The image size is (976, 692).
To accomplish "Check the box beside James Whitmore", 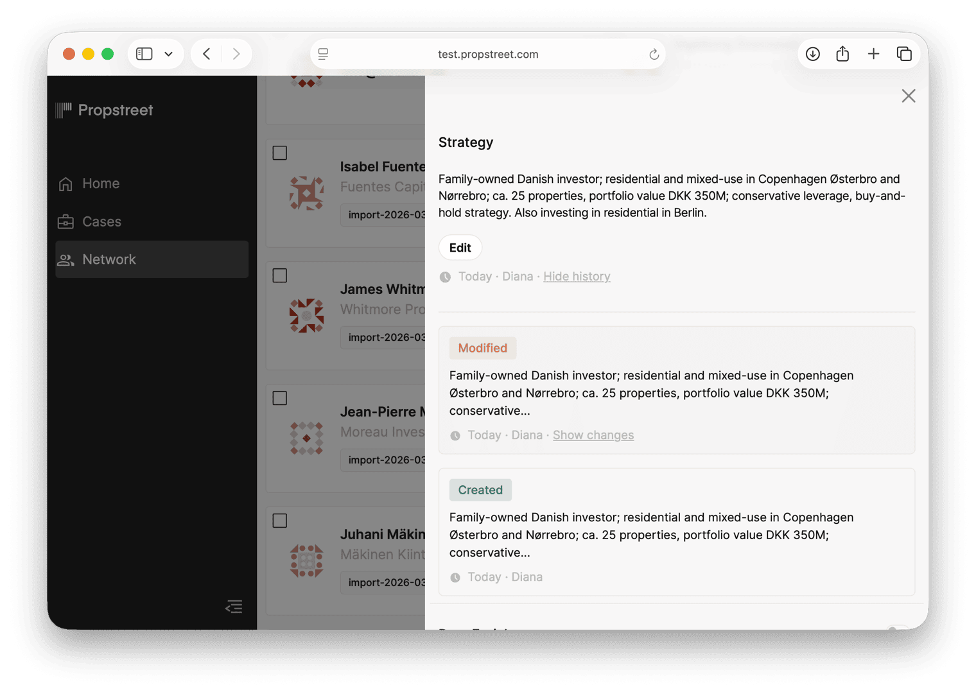I will tap(280, 275).
